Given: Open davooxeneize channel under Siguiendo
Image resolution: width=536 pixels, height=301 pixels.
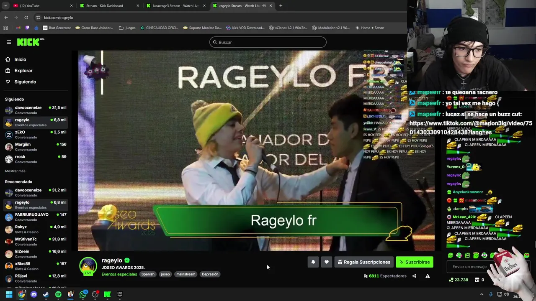Looking at the screenshot, I should point(36,110).
